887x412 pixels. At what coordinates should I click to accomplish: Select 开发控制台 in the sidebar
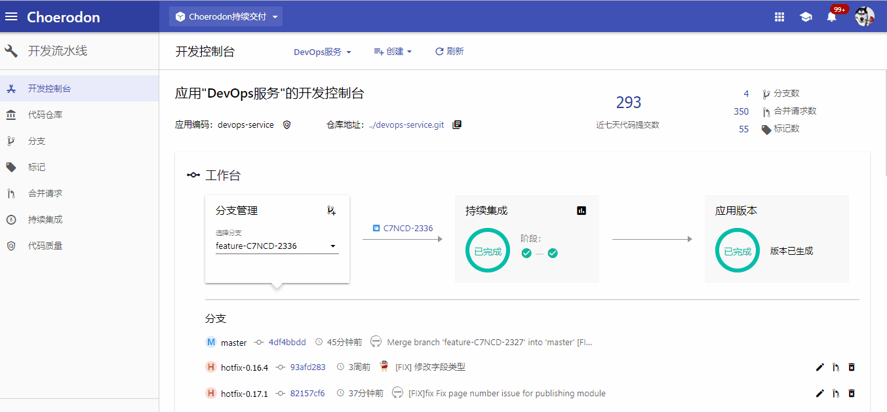[79, 88]
